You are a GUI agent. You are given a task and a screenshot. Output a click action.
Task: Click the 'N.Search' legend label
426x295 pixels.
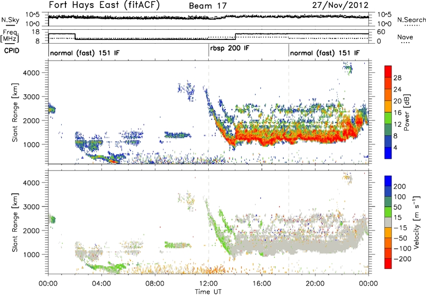pos(411,20)
